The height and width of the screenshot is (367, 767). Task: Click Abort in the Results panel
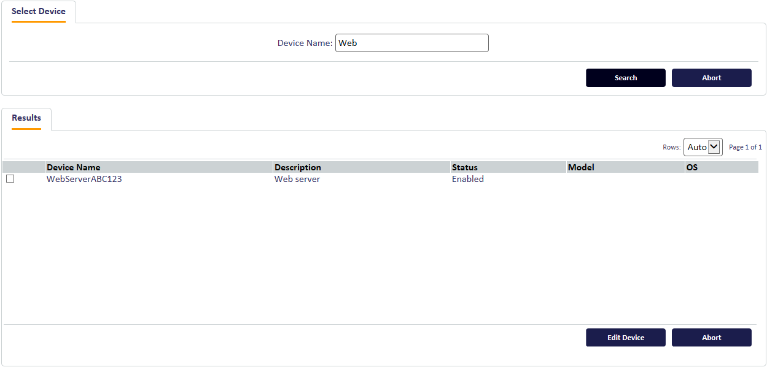[x=712, y=338]
